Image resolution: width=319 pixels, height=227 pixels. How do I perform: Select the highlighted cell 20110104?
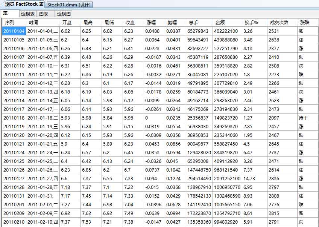pos(14,31)
